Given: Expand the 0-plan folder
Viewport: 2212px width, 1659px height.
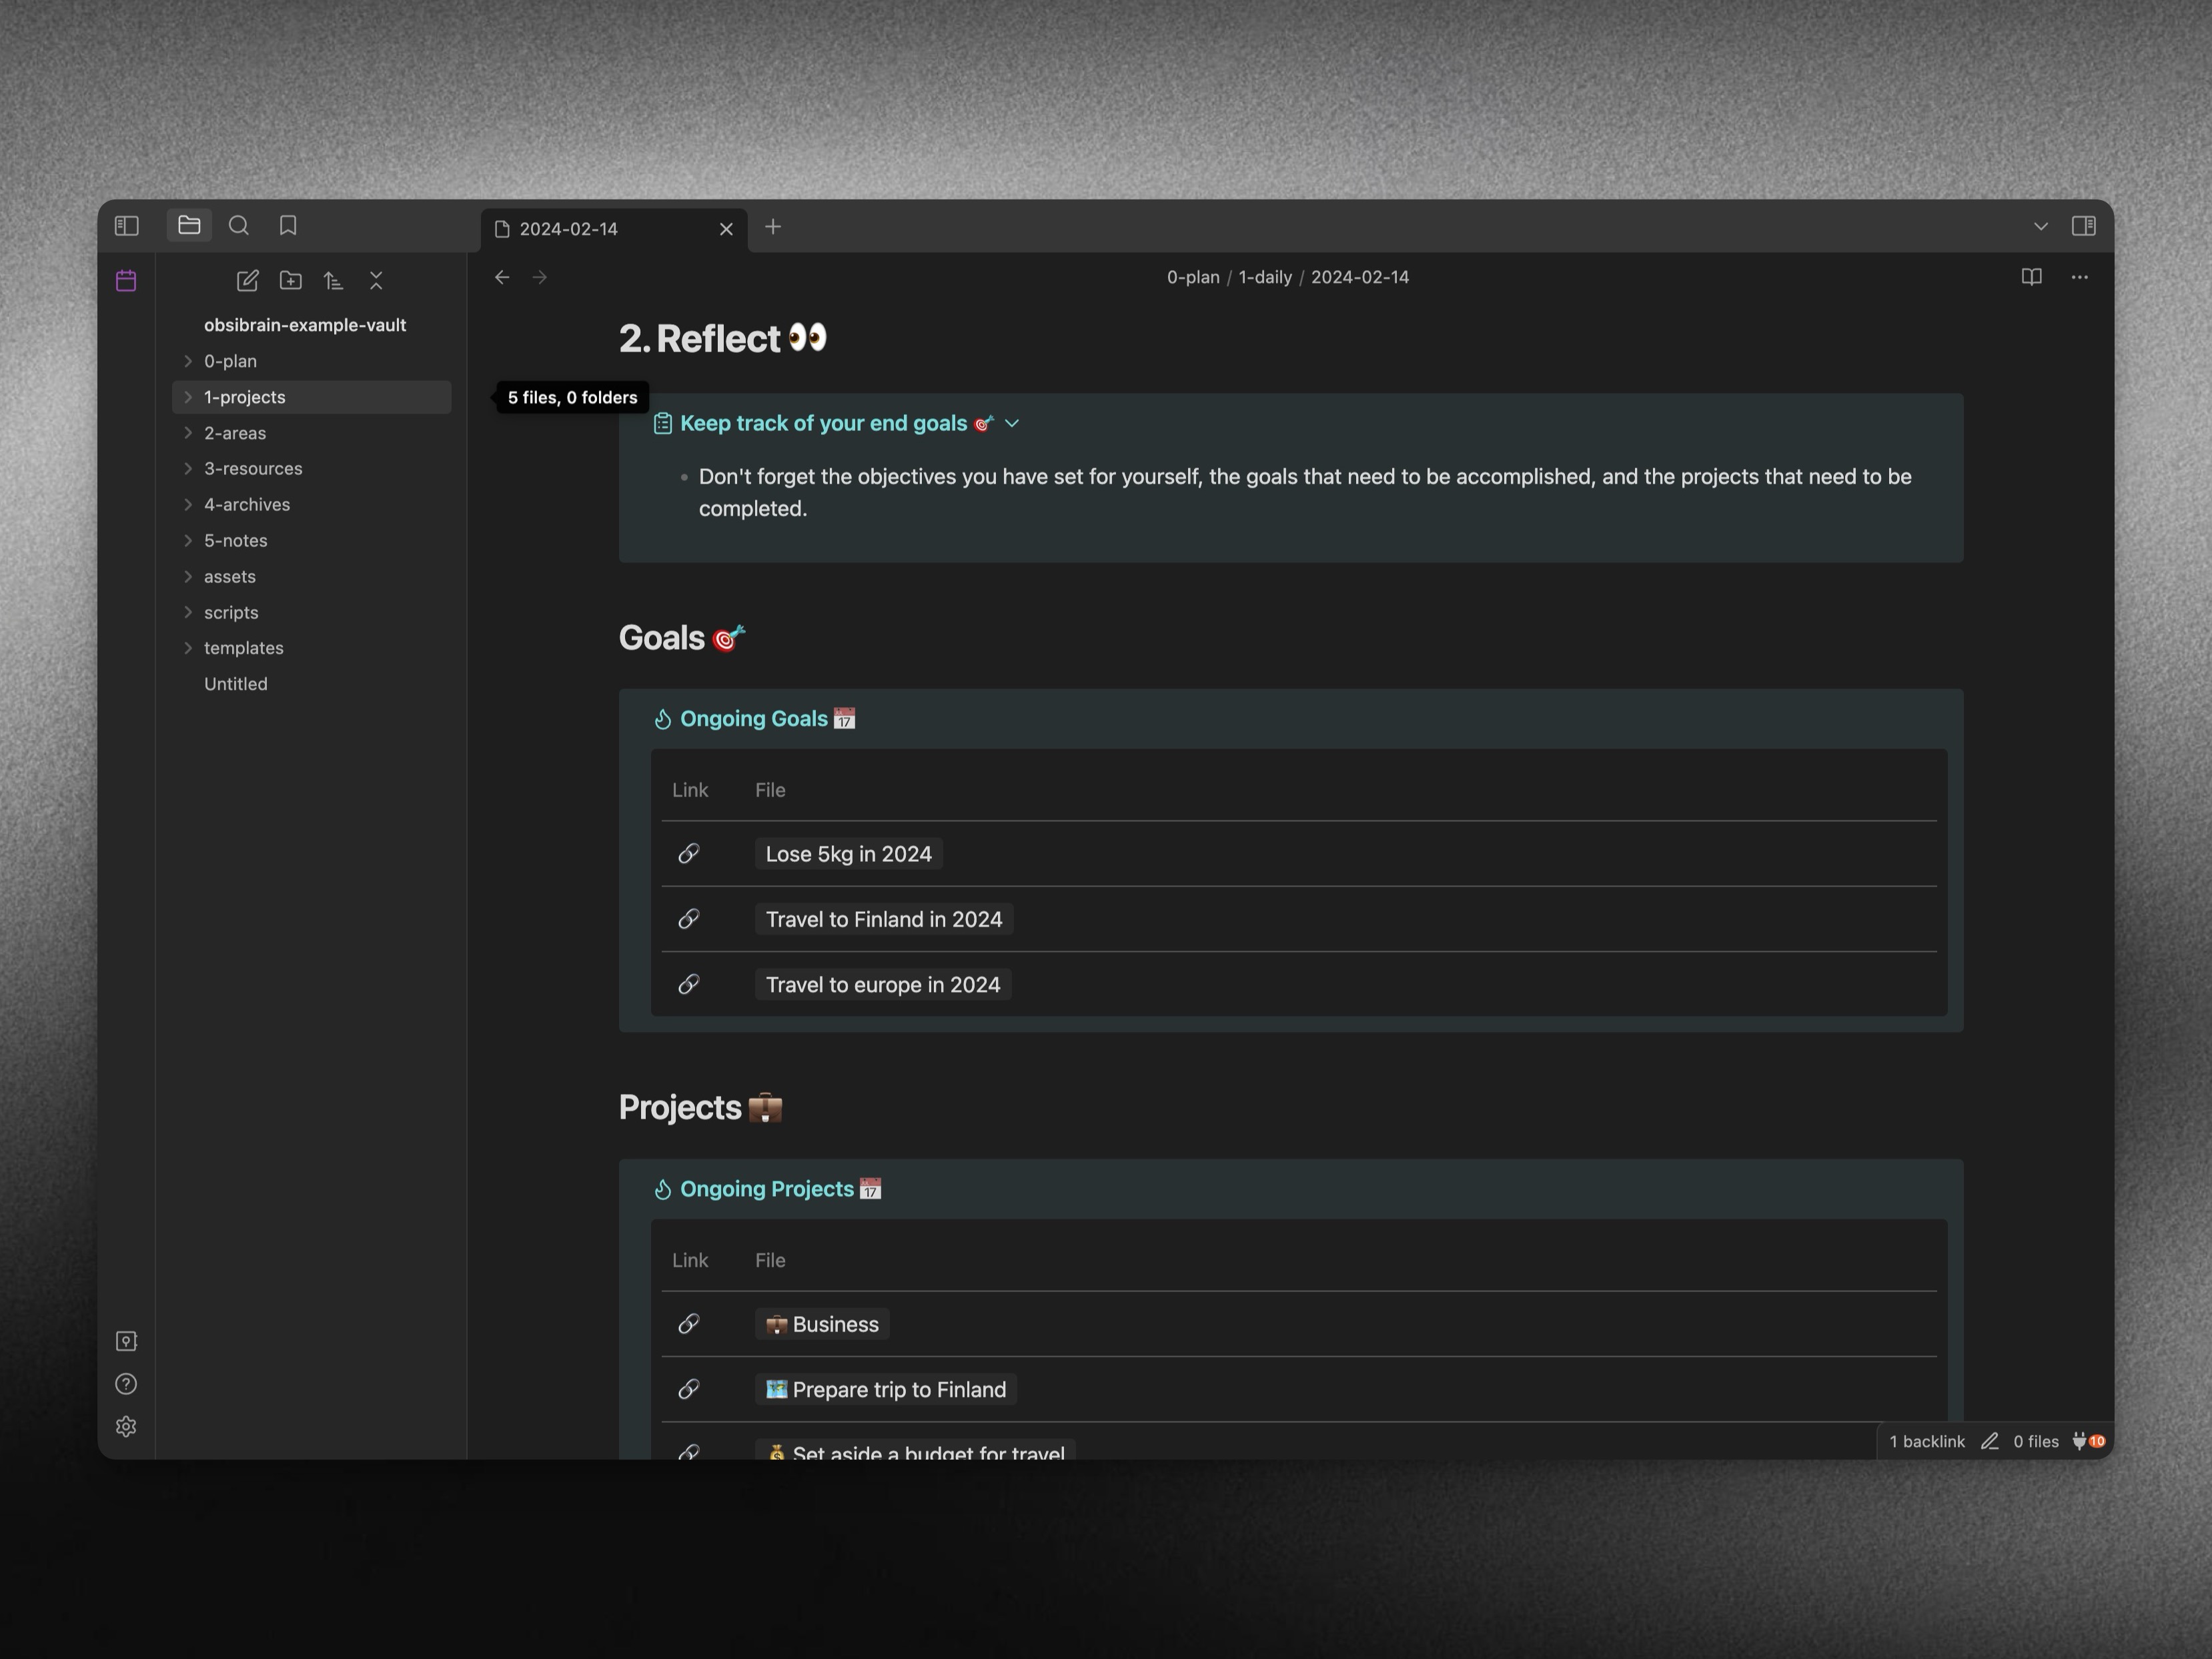Looking at the screenshot, I should coord(230,361).
